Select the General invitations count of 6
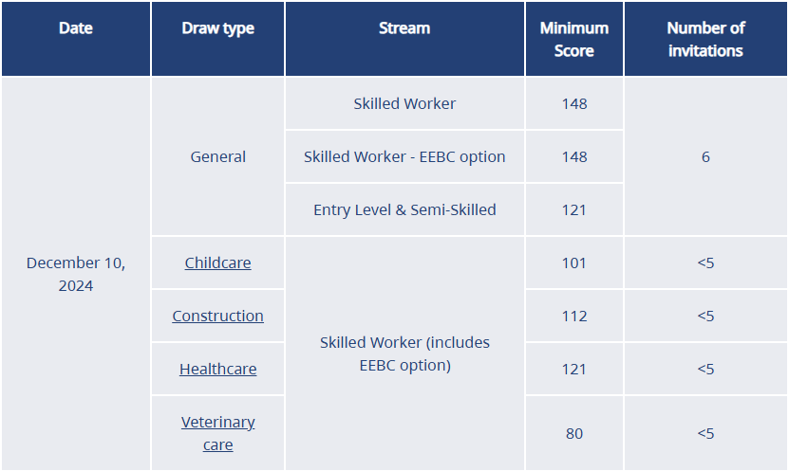The image size is (789, 471). (705, 156)
